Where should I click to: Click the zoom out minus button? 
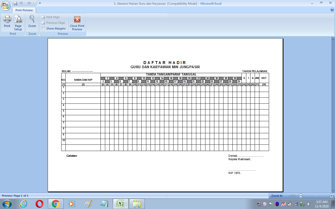(x=301, y=196)
